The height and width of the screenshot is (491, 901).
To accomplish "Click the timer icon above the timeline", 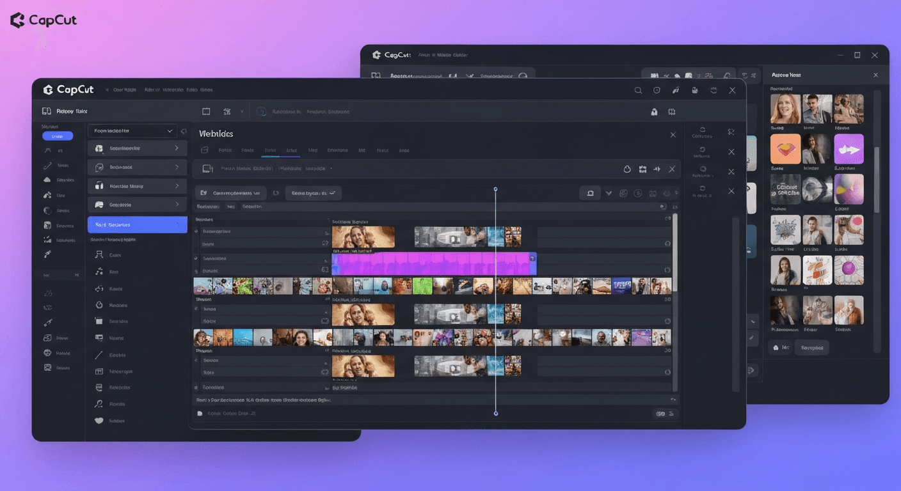I will [627, 169].
